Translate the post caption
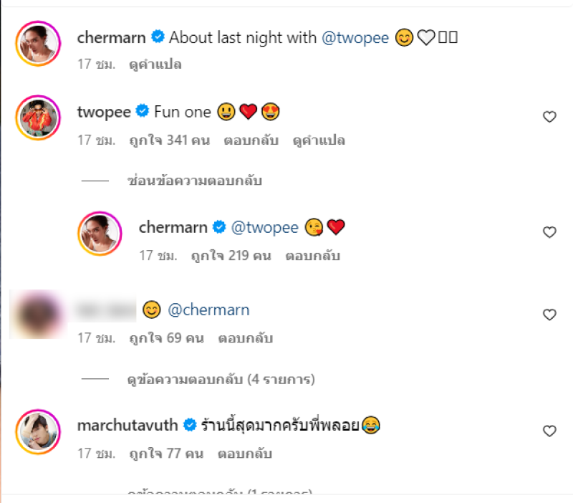The image size is (573, 503). pos(155,64)
